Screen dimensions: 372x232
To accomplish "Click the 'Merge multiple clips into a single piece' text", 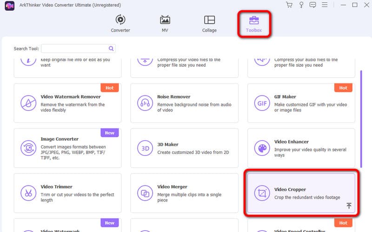I will pos(189,197).
